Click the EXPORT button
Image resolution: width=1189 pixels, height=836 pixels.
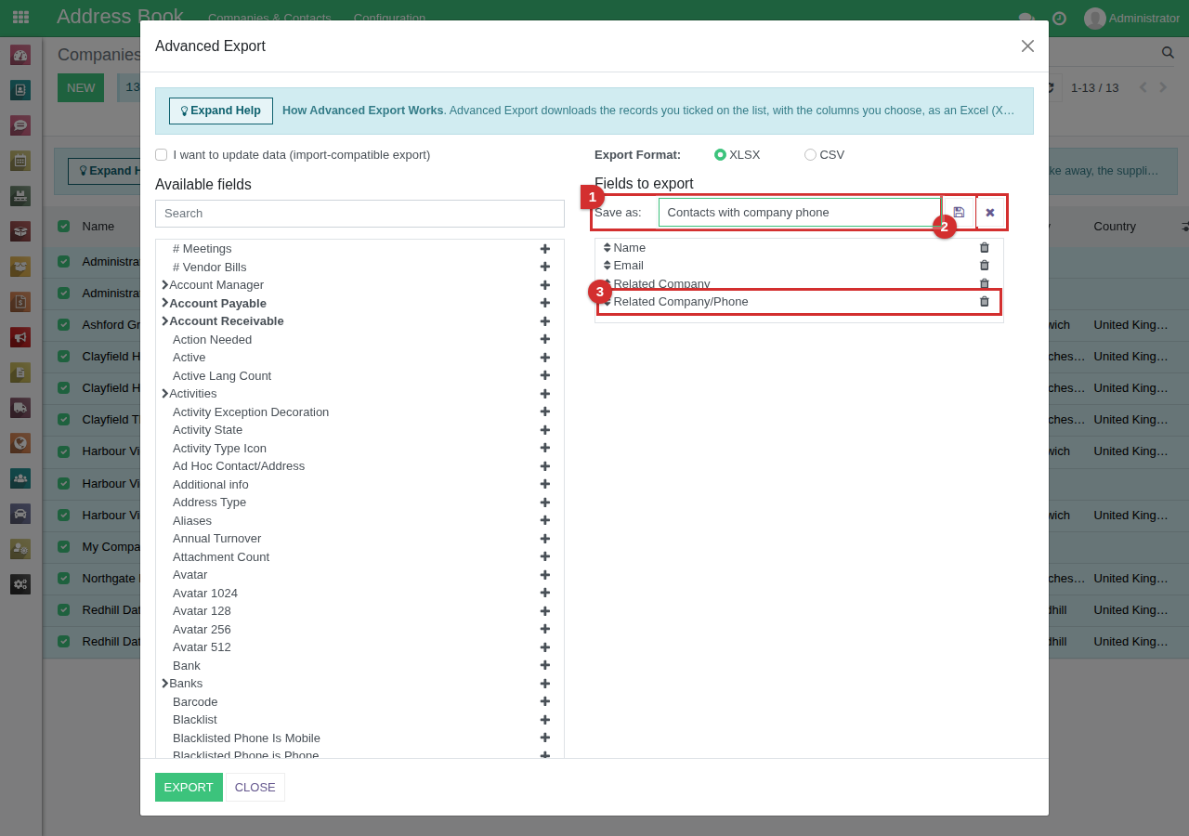click(x=189, y=787)
